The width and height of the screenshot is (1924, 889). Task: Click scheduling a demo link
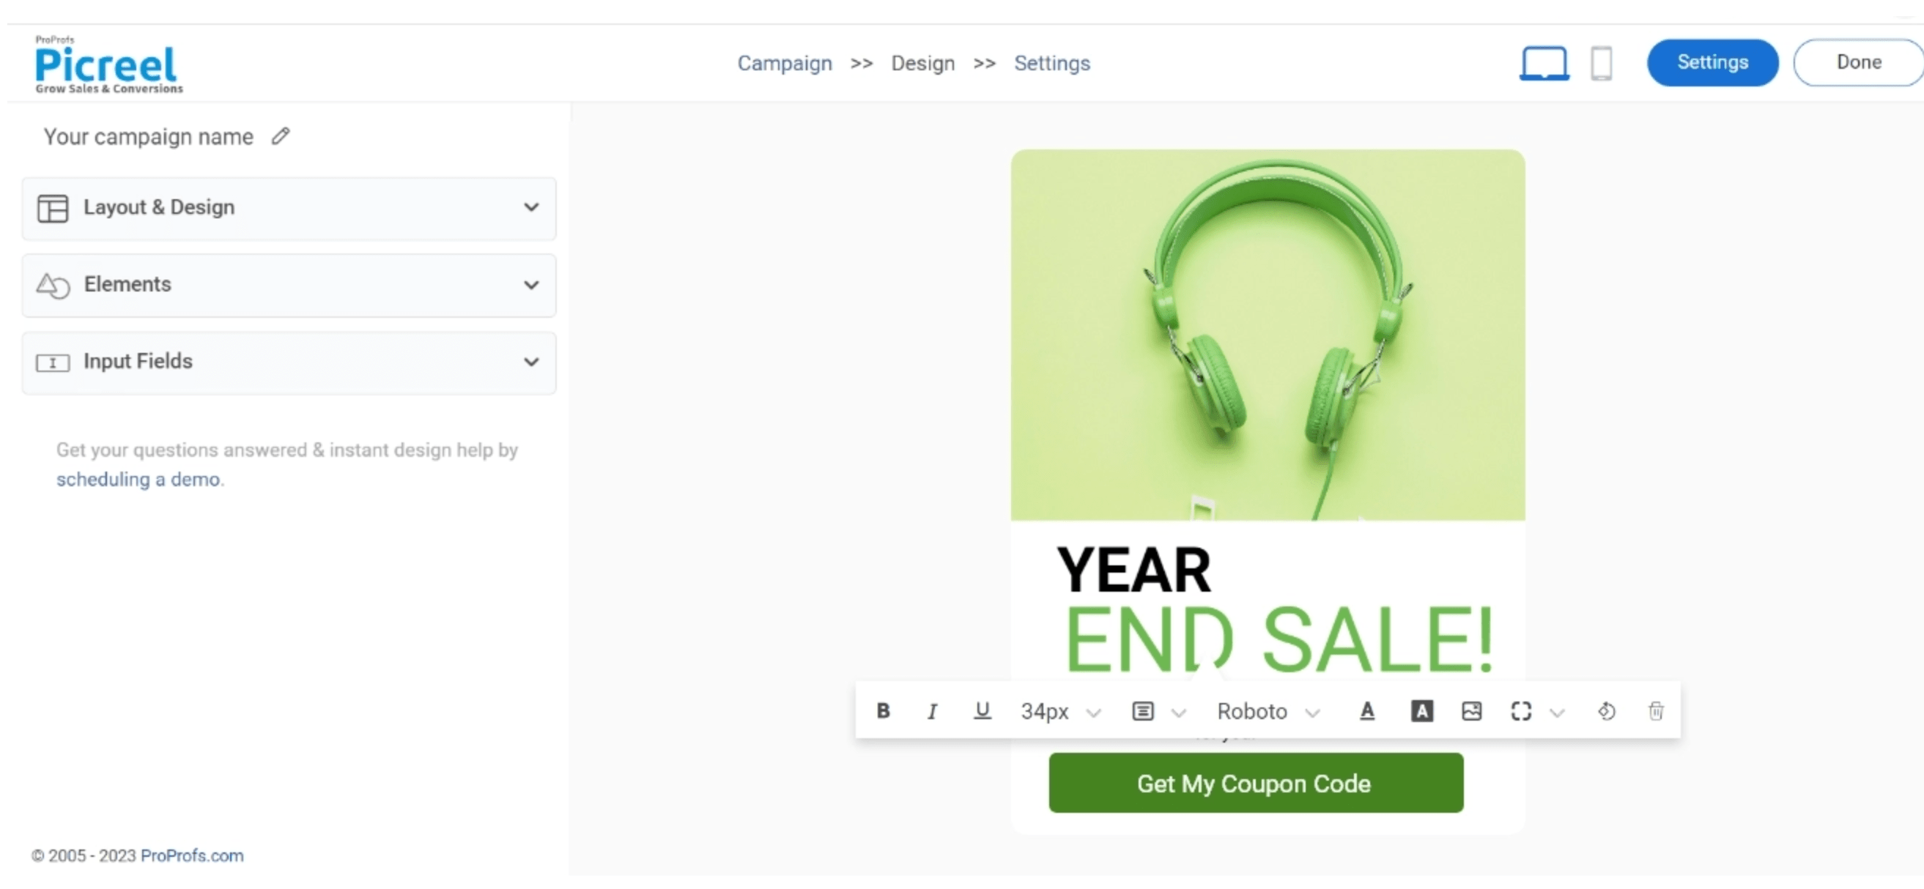[138, 478]
